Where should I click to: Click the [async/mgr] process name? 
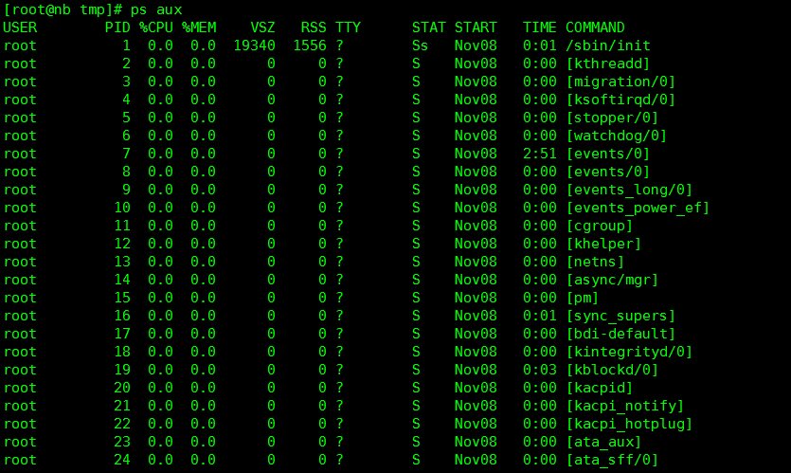pos(612,280)
